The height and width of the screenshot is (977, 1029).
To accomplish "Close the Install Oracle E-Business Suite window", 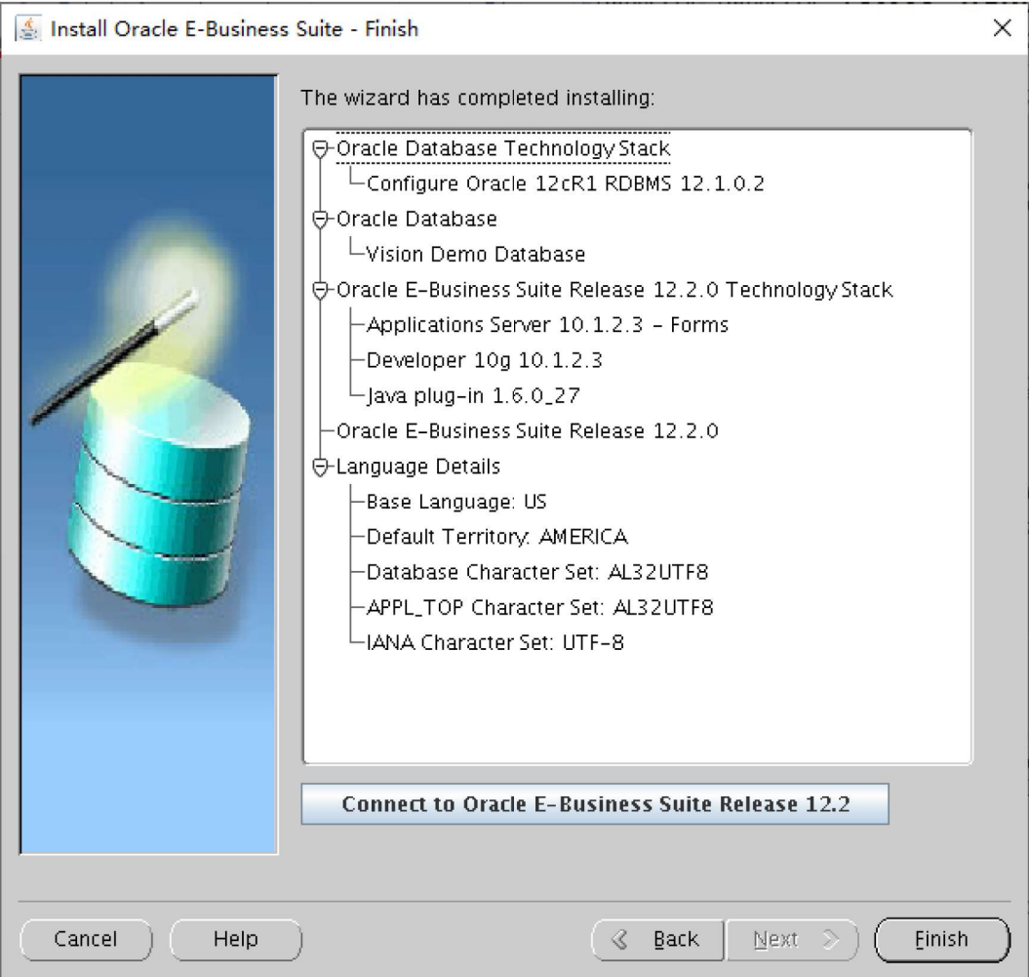I will click(x=1002, y=28).
